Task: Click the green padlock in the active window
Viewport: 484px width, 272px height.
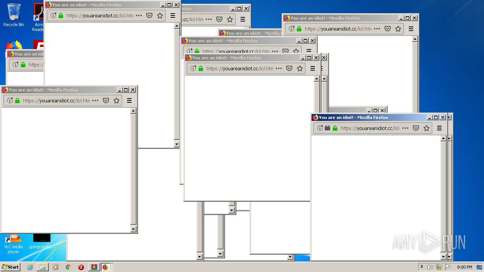Action: click(335, 128)
